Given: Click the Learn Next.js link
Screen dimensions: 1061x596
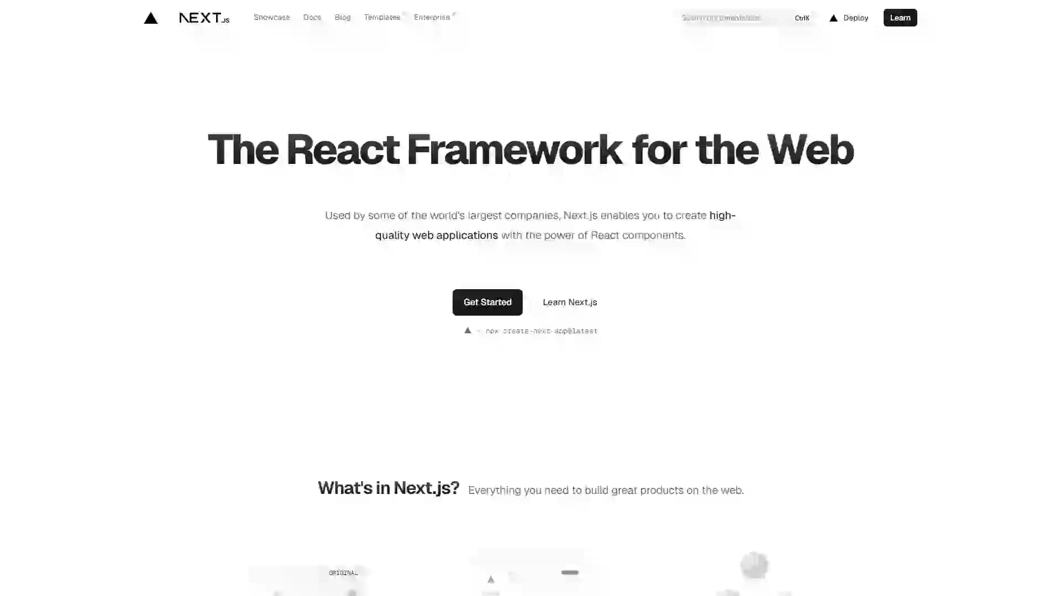Looking at the screenshot, I should coord(570,302).
